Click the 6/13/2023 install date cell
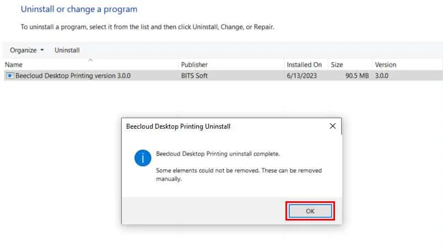 pos(302,75)
